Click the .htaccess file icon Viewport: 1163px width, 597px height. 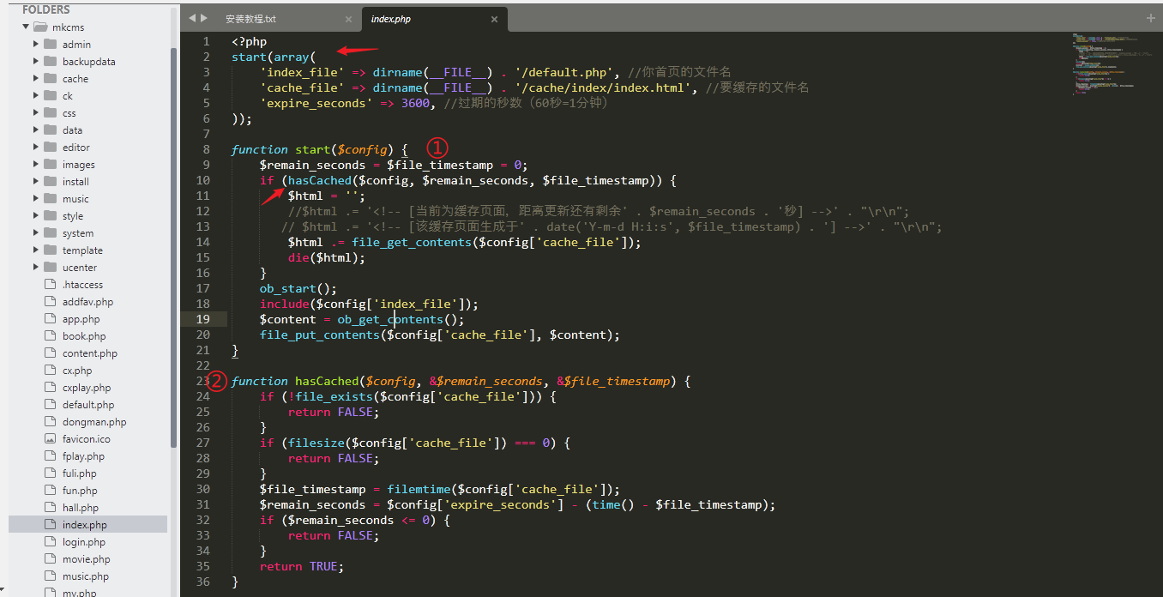coord(51,285)
